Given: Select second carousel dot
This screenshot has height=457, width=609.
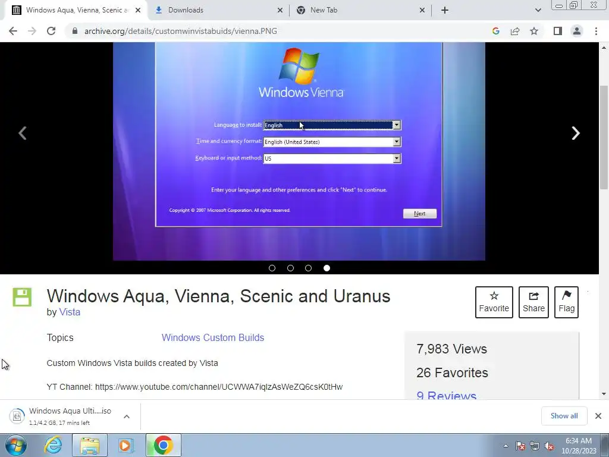Looking at the screenshot, I should 290,268.
